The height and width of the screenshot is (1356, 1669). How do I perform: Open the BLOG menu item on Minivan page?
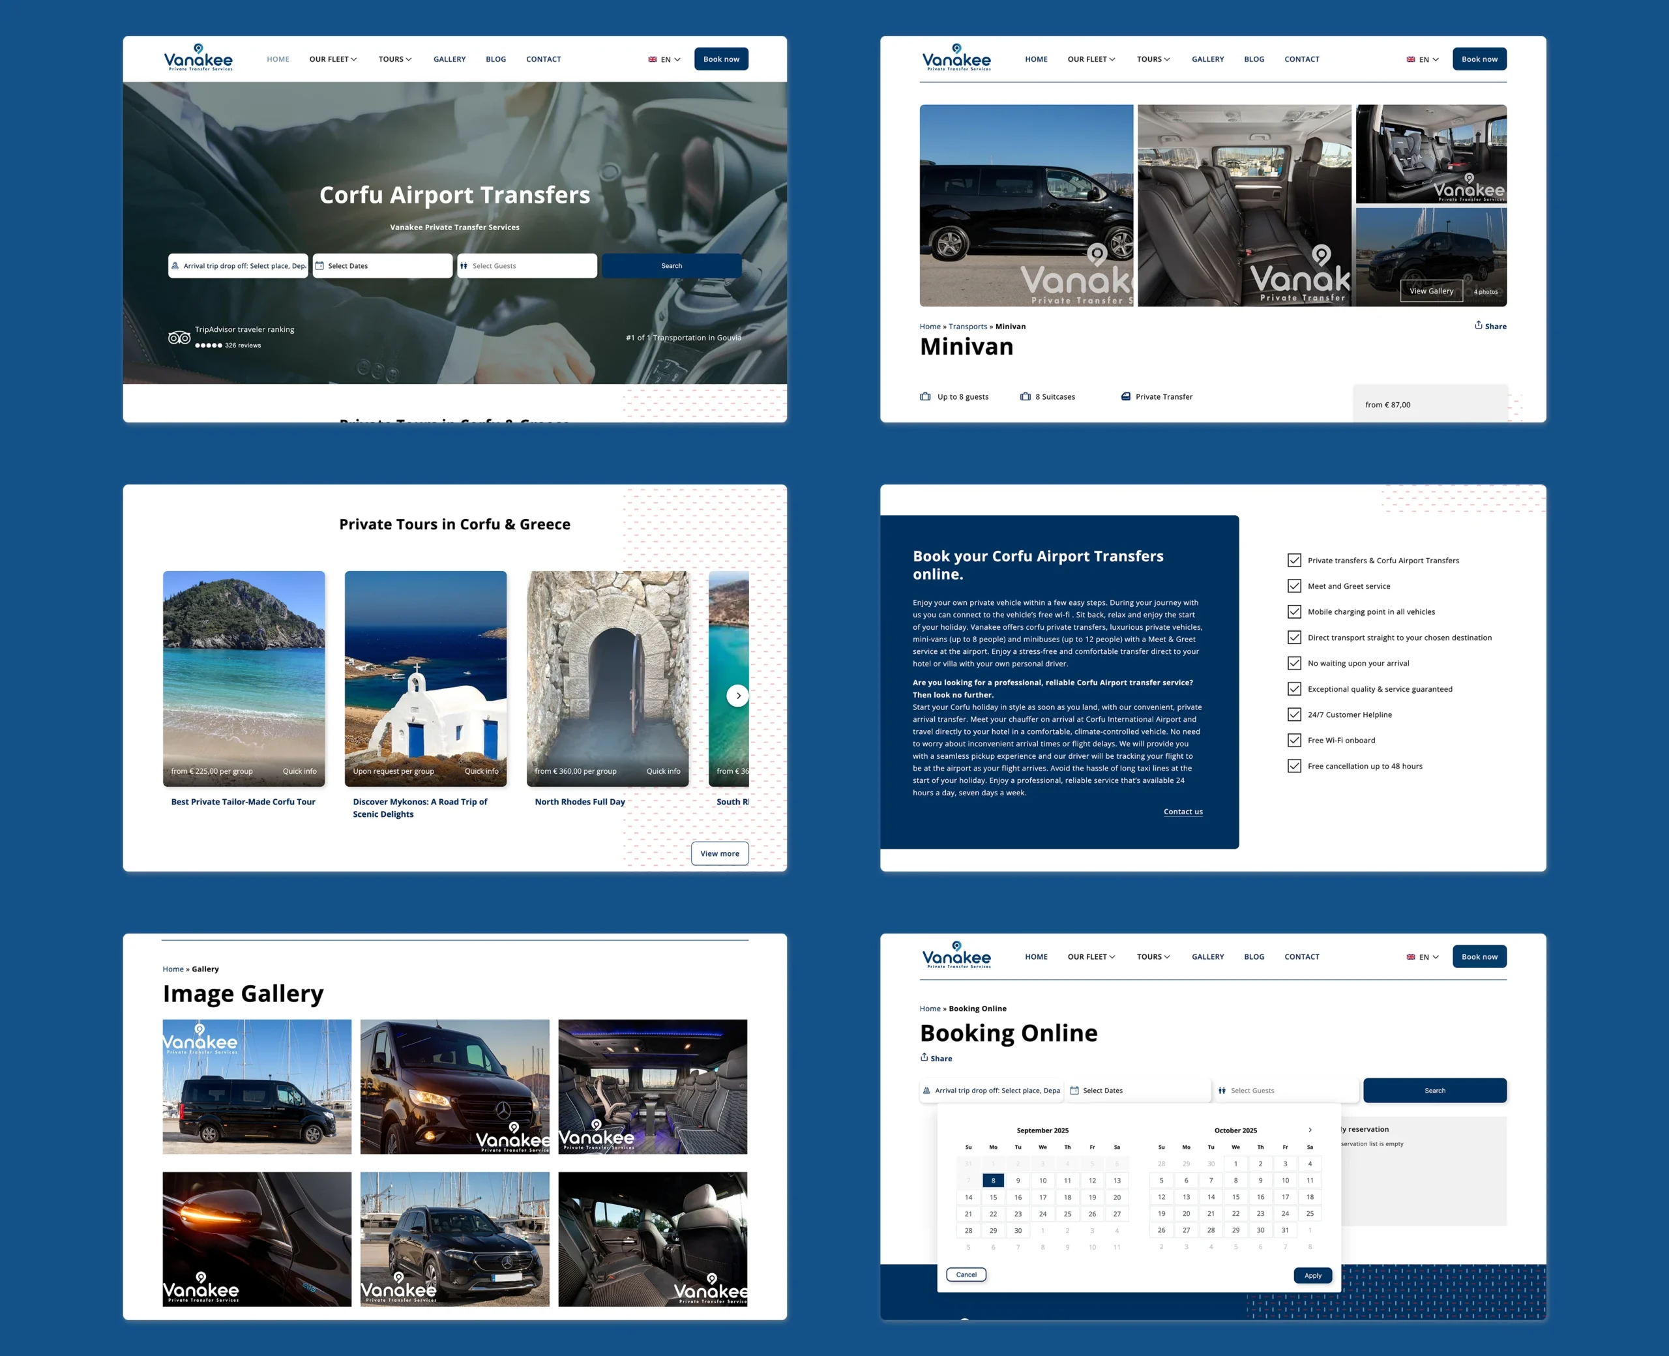coord(1254,59)
